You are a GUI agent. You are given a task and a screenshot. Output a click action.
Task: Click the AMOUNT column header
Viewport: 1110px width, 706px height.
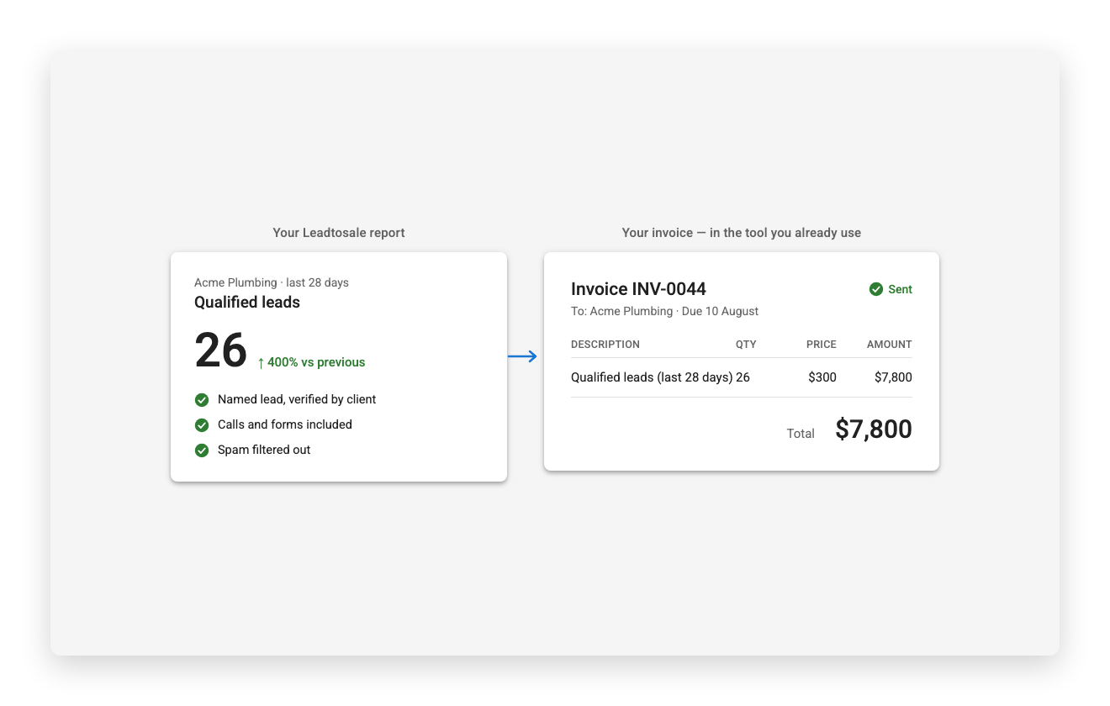890,345
